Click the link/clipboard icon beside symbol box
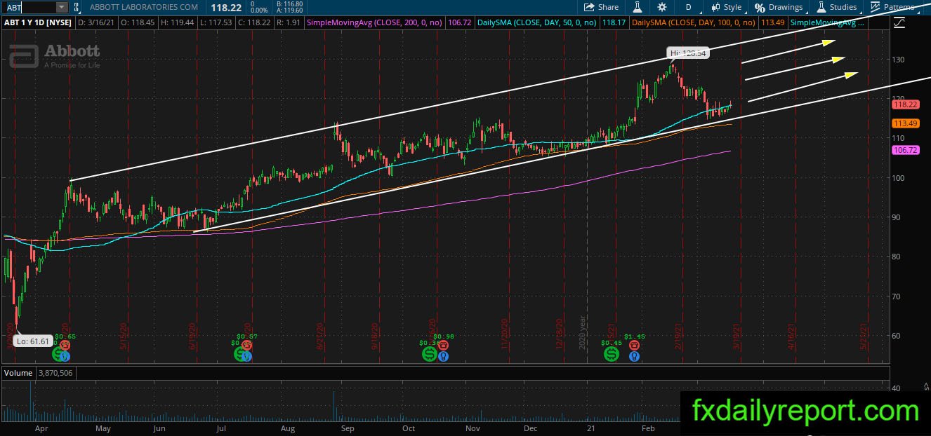Image resolution: width=931 pixels, height=436 pixels. [77, 7]
